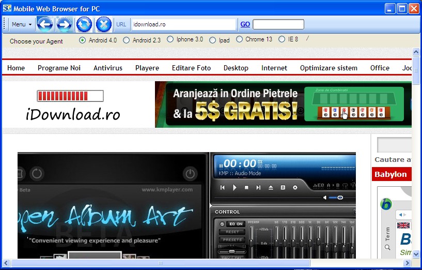Viewport: 422px width, 270px height.
Task: Click the empty box next to GO
Action: point(278,24)
